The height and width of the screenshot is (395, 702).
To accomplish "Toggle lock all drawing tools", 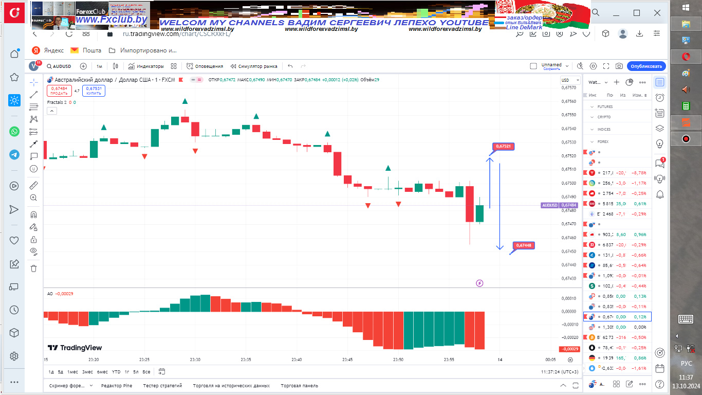I will [x=34, y=239].
